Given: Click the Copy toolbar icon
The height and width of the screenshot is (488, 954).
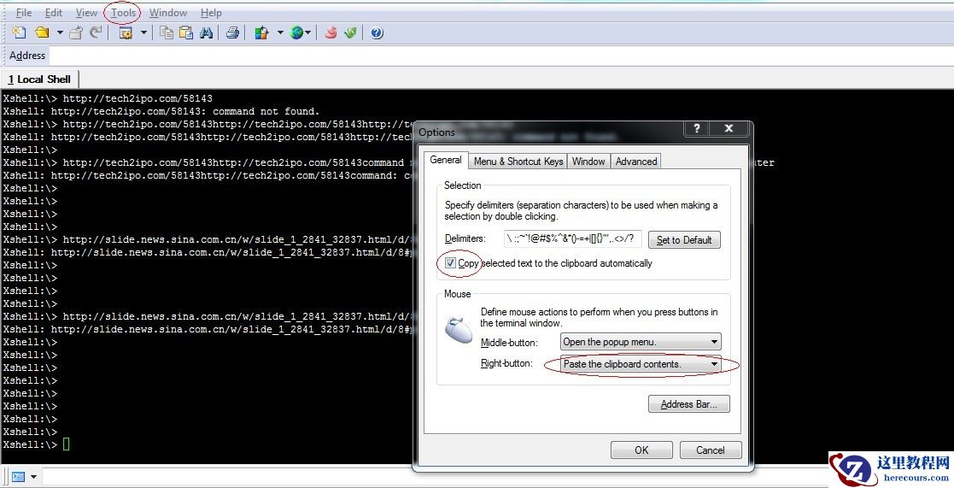Looking at the screenshot, I should tap(166, 32).
